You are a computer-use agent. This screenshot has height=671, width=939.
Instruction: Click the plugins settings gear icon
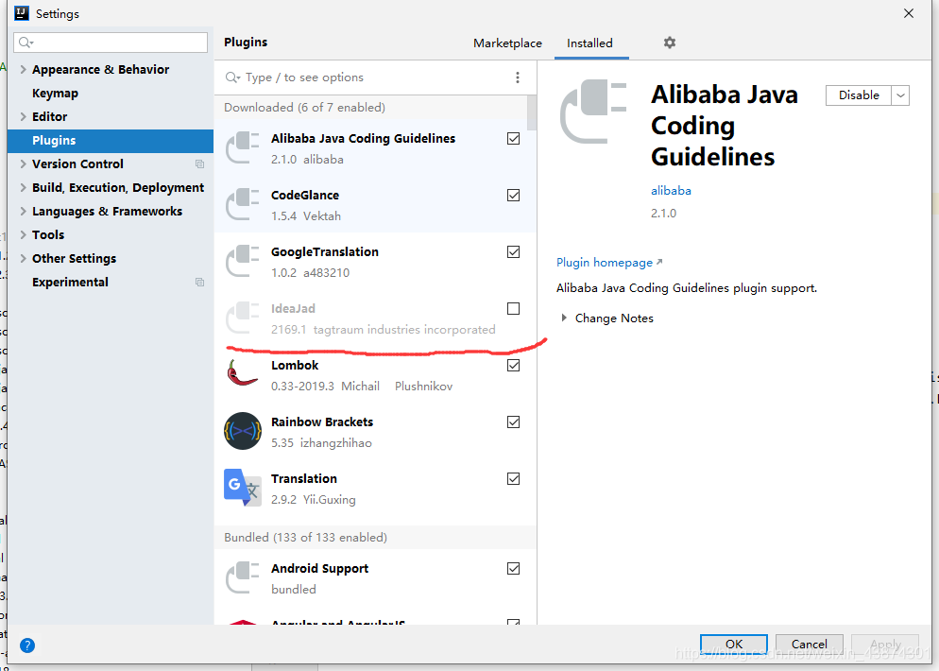670,43
